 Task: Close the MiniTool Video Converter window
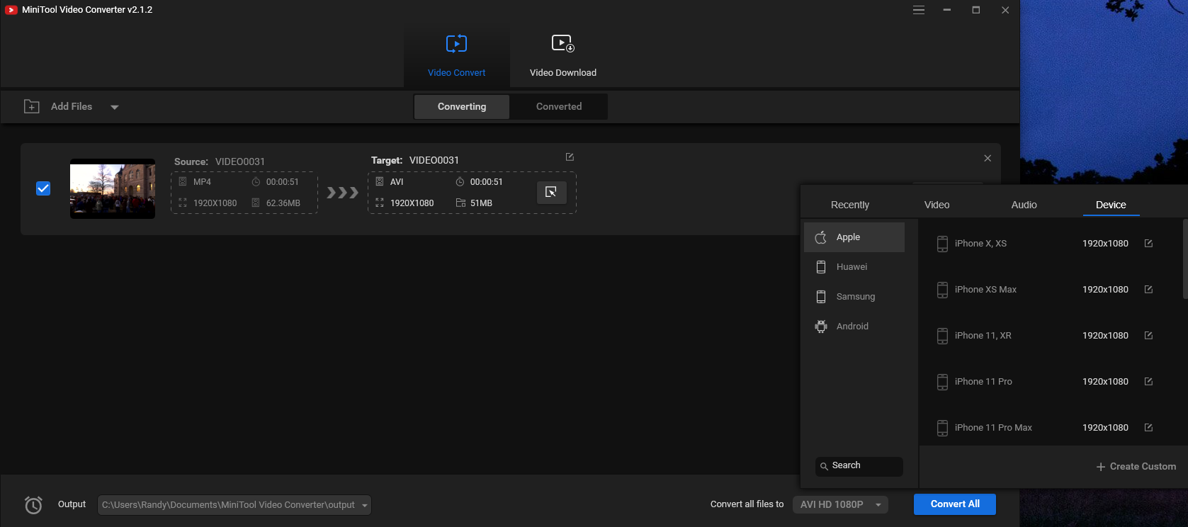pos(1005,10)
